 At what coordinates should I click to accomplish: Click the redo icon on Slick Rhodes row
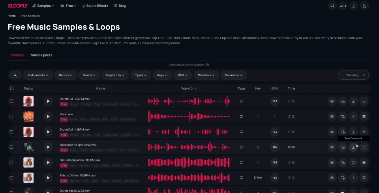[353, 162]
